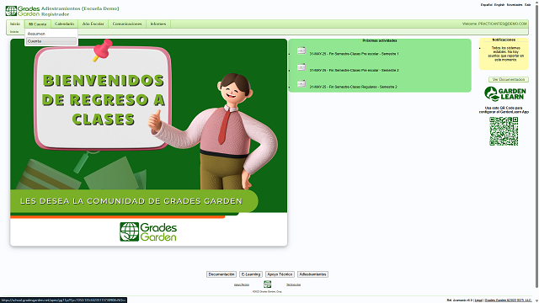Click the Próximas actividades heading

click(380, 40)
